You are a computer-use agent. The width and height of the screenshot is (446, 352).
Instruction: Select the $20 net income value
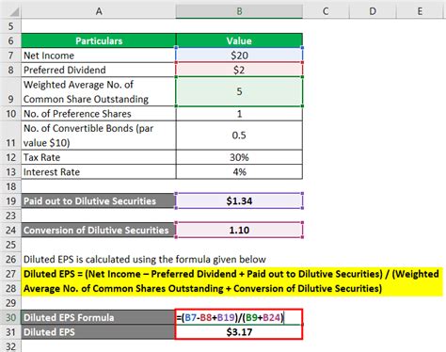(x=239, y=56)
